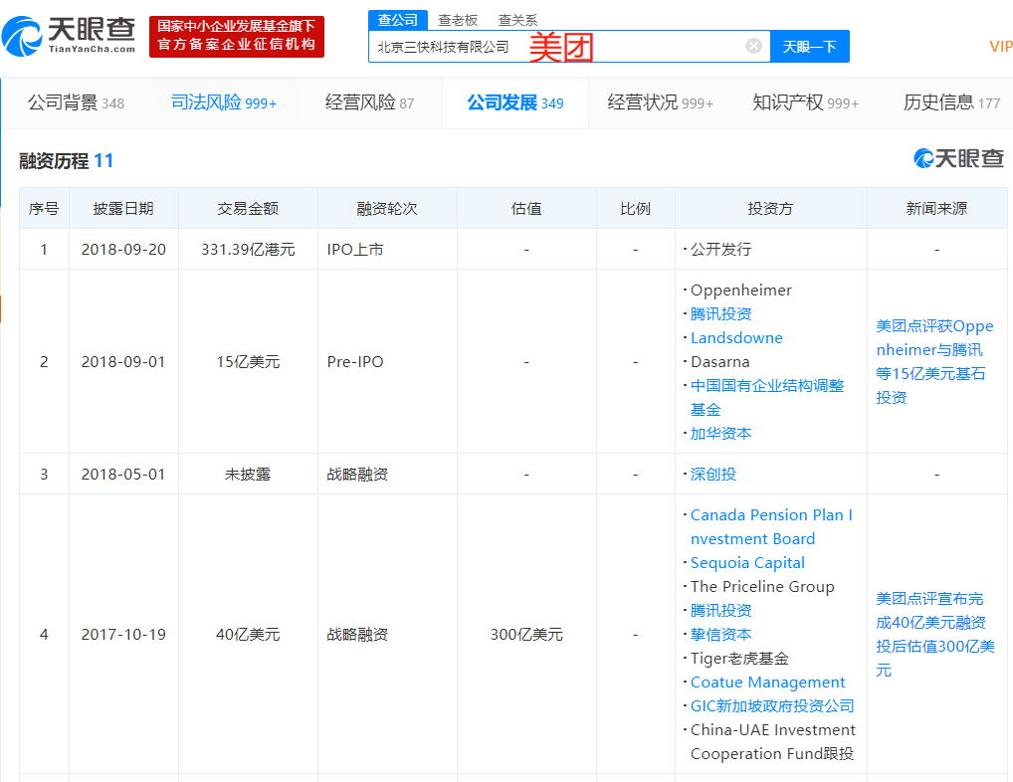Viewport: 1013px width, 782px height.
Task: Select The Priceline Group investor text
Action: 762,586
